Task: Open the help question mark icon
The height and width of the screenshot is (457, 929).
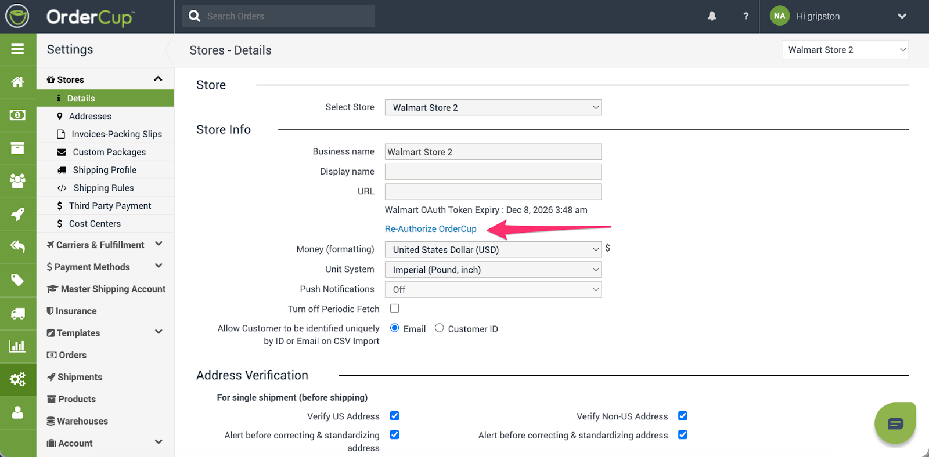Action: point(746,16)
